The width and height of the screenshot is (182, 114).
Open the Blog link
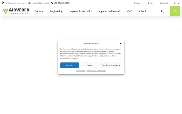pyautogui.click(x=150, y=3)
